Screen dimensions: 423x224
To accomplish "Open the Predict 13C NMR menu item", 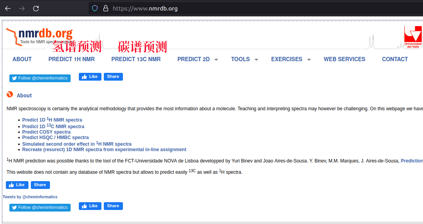I will click(136, 59).
